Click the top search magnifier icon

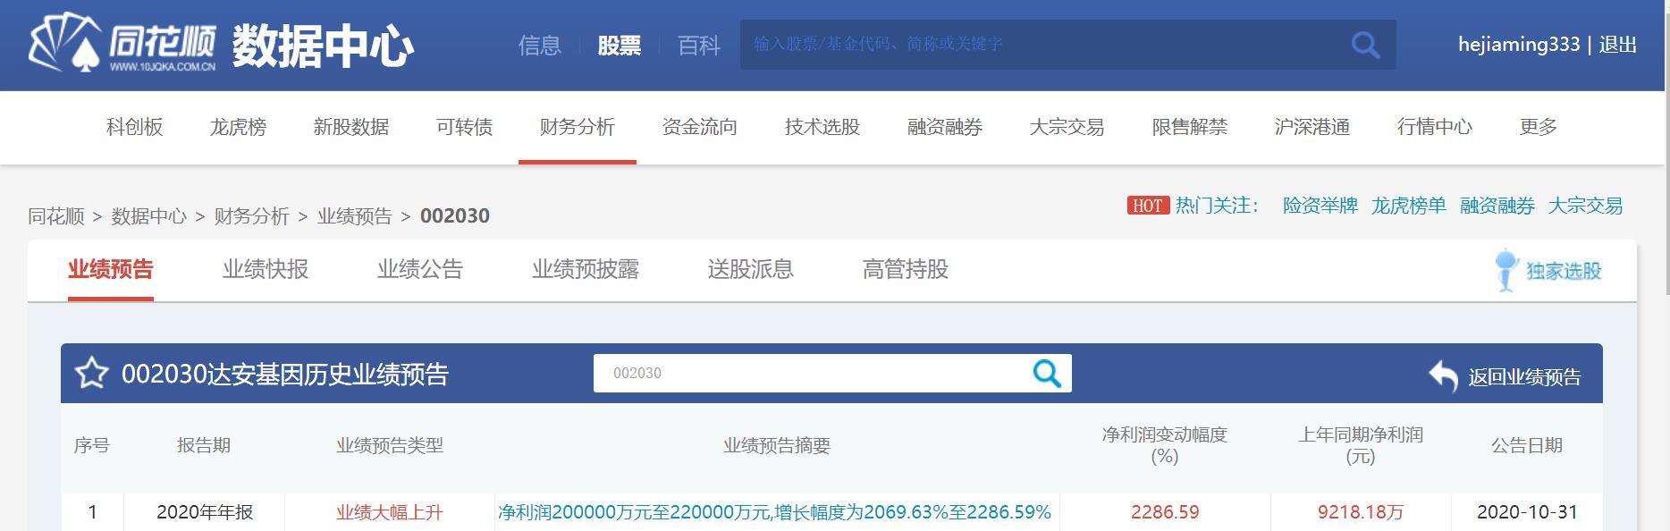tap(1364, 45)
